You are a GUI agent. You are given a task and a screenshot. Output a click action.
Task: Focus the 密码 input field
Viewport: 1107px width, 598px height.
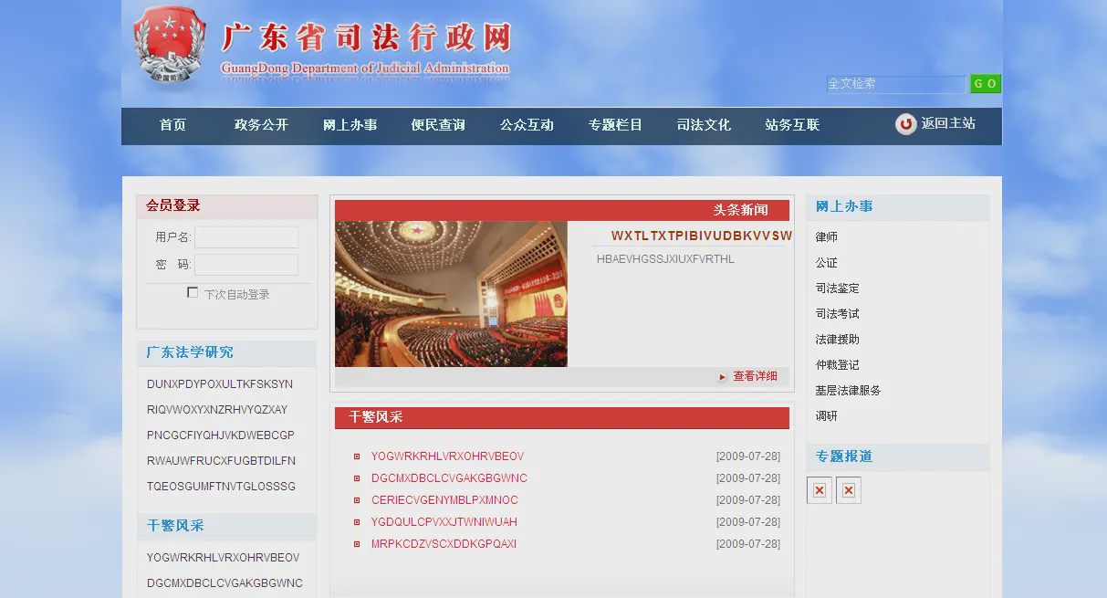(x=246, y=265)
